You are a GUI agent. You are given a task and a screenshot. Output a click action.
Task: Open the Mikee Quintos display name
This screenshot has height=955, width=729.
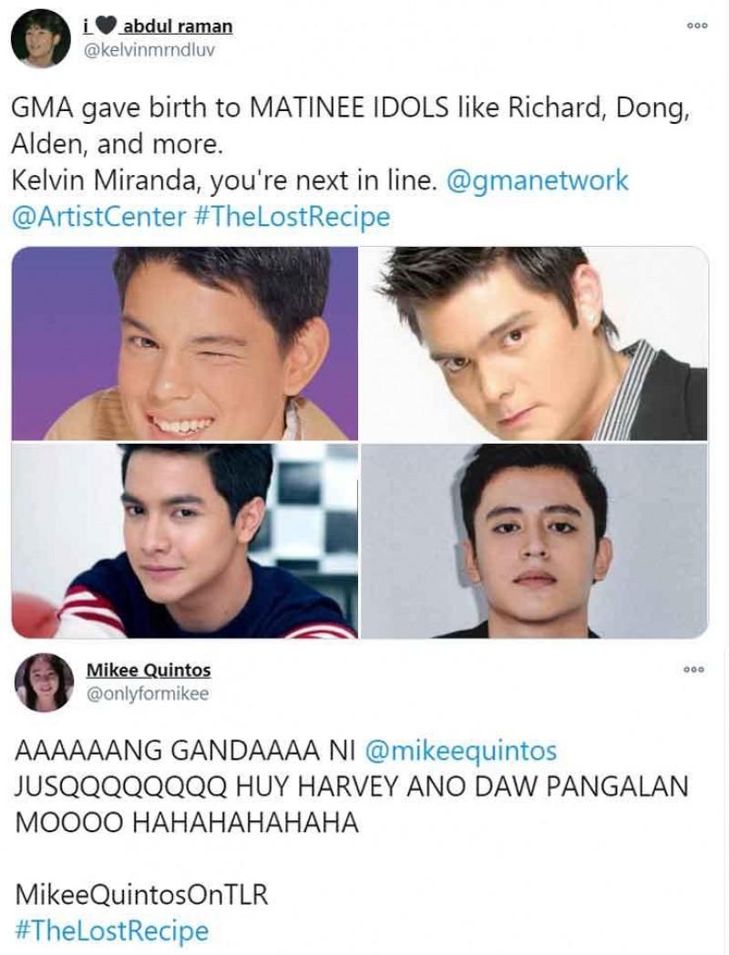click(x=149, y=670)
